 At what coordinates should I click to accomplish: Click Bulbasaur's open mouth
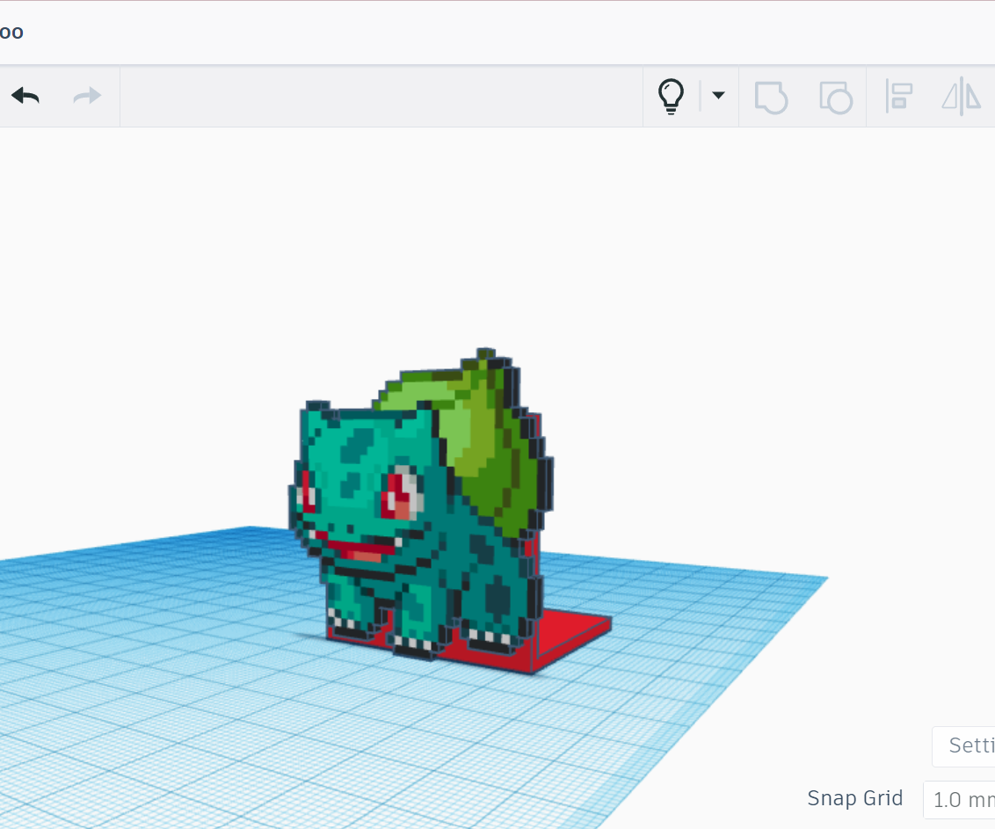360,549
